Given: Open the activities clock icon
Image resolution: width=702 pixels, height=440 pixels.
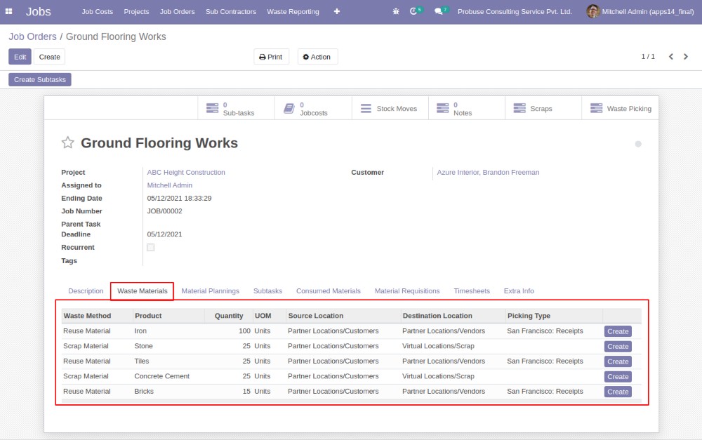Looking at the screenshot, I should (x=414, y=11).
